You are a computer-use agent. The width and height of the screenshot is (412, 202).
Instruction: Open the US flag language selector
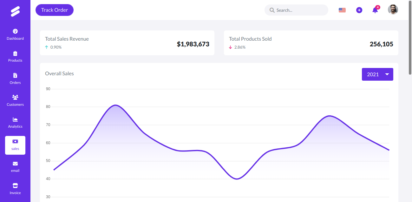(x=342, y=10)
